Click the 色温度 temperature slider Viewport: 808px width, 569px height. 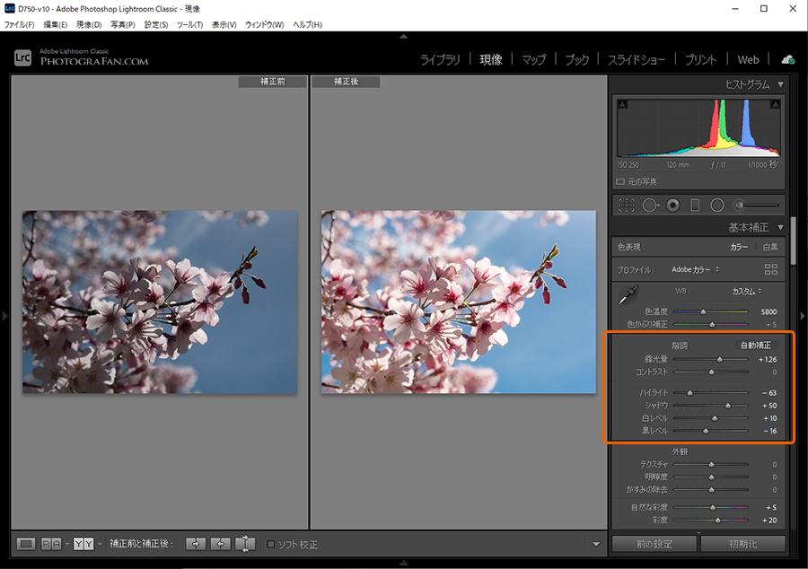(711, 311)
